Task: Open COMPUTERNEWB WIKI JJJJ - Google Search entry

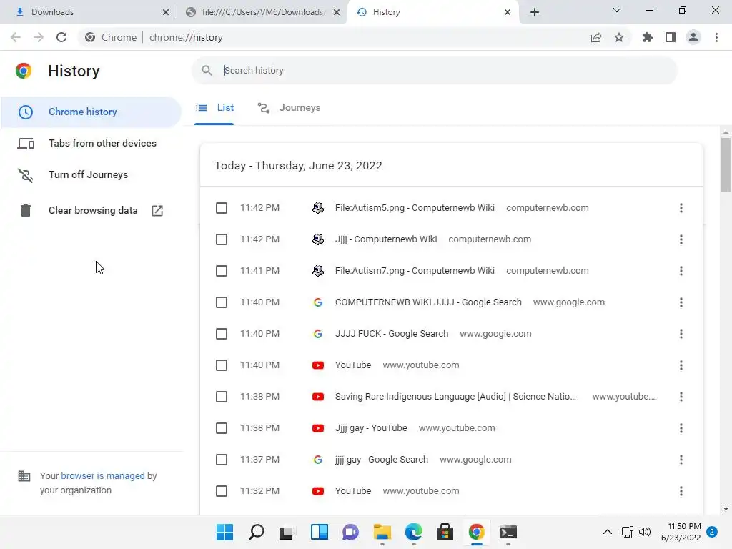Action: click(x=428, y=302)
